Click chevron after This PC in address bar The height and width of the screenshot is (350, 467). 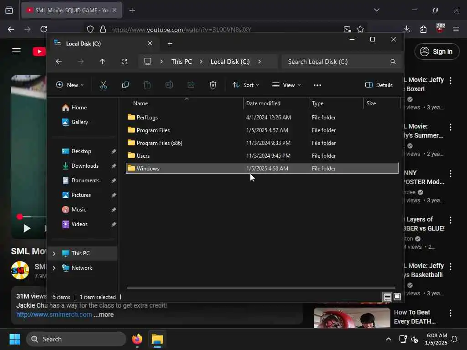pyautogui.click(x=201, y=62)
